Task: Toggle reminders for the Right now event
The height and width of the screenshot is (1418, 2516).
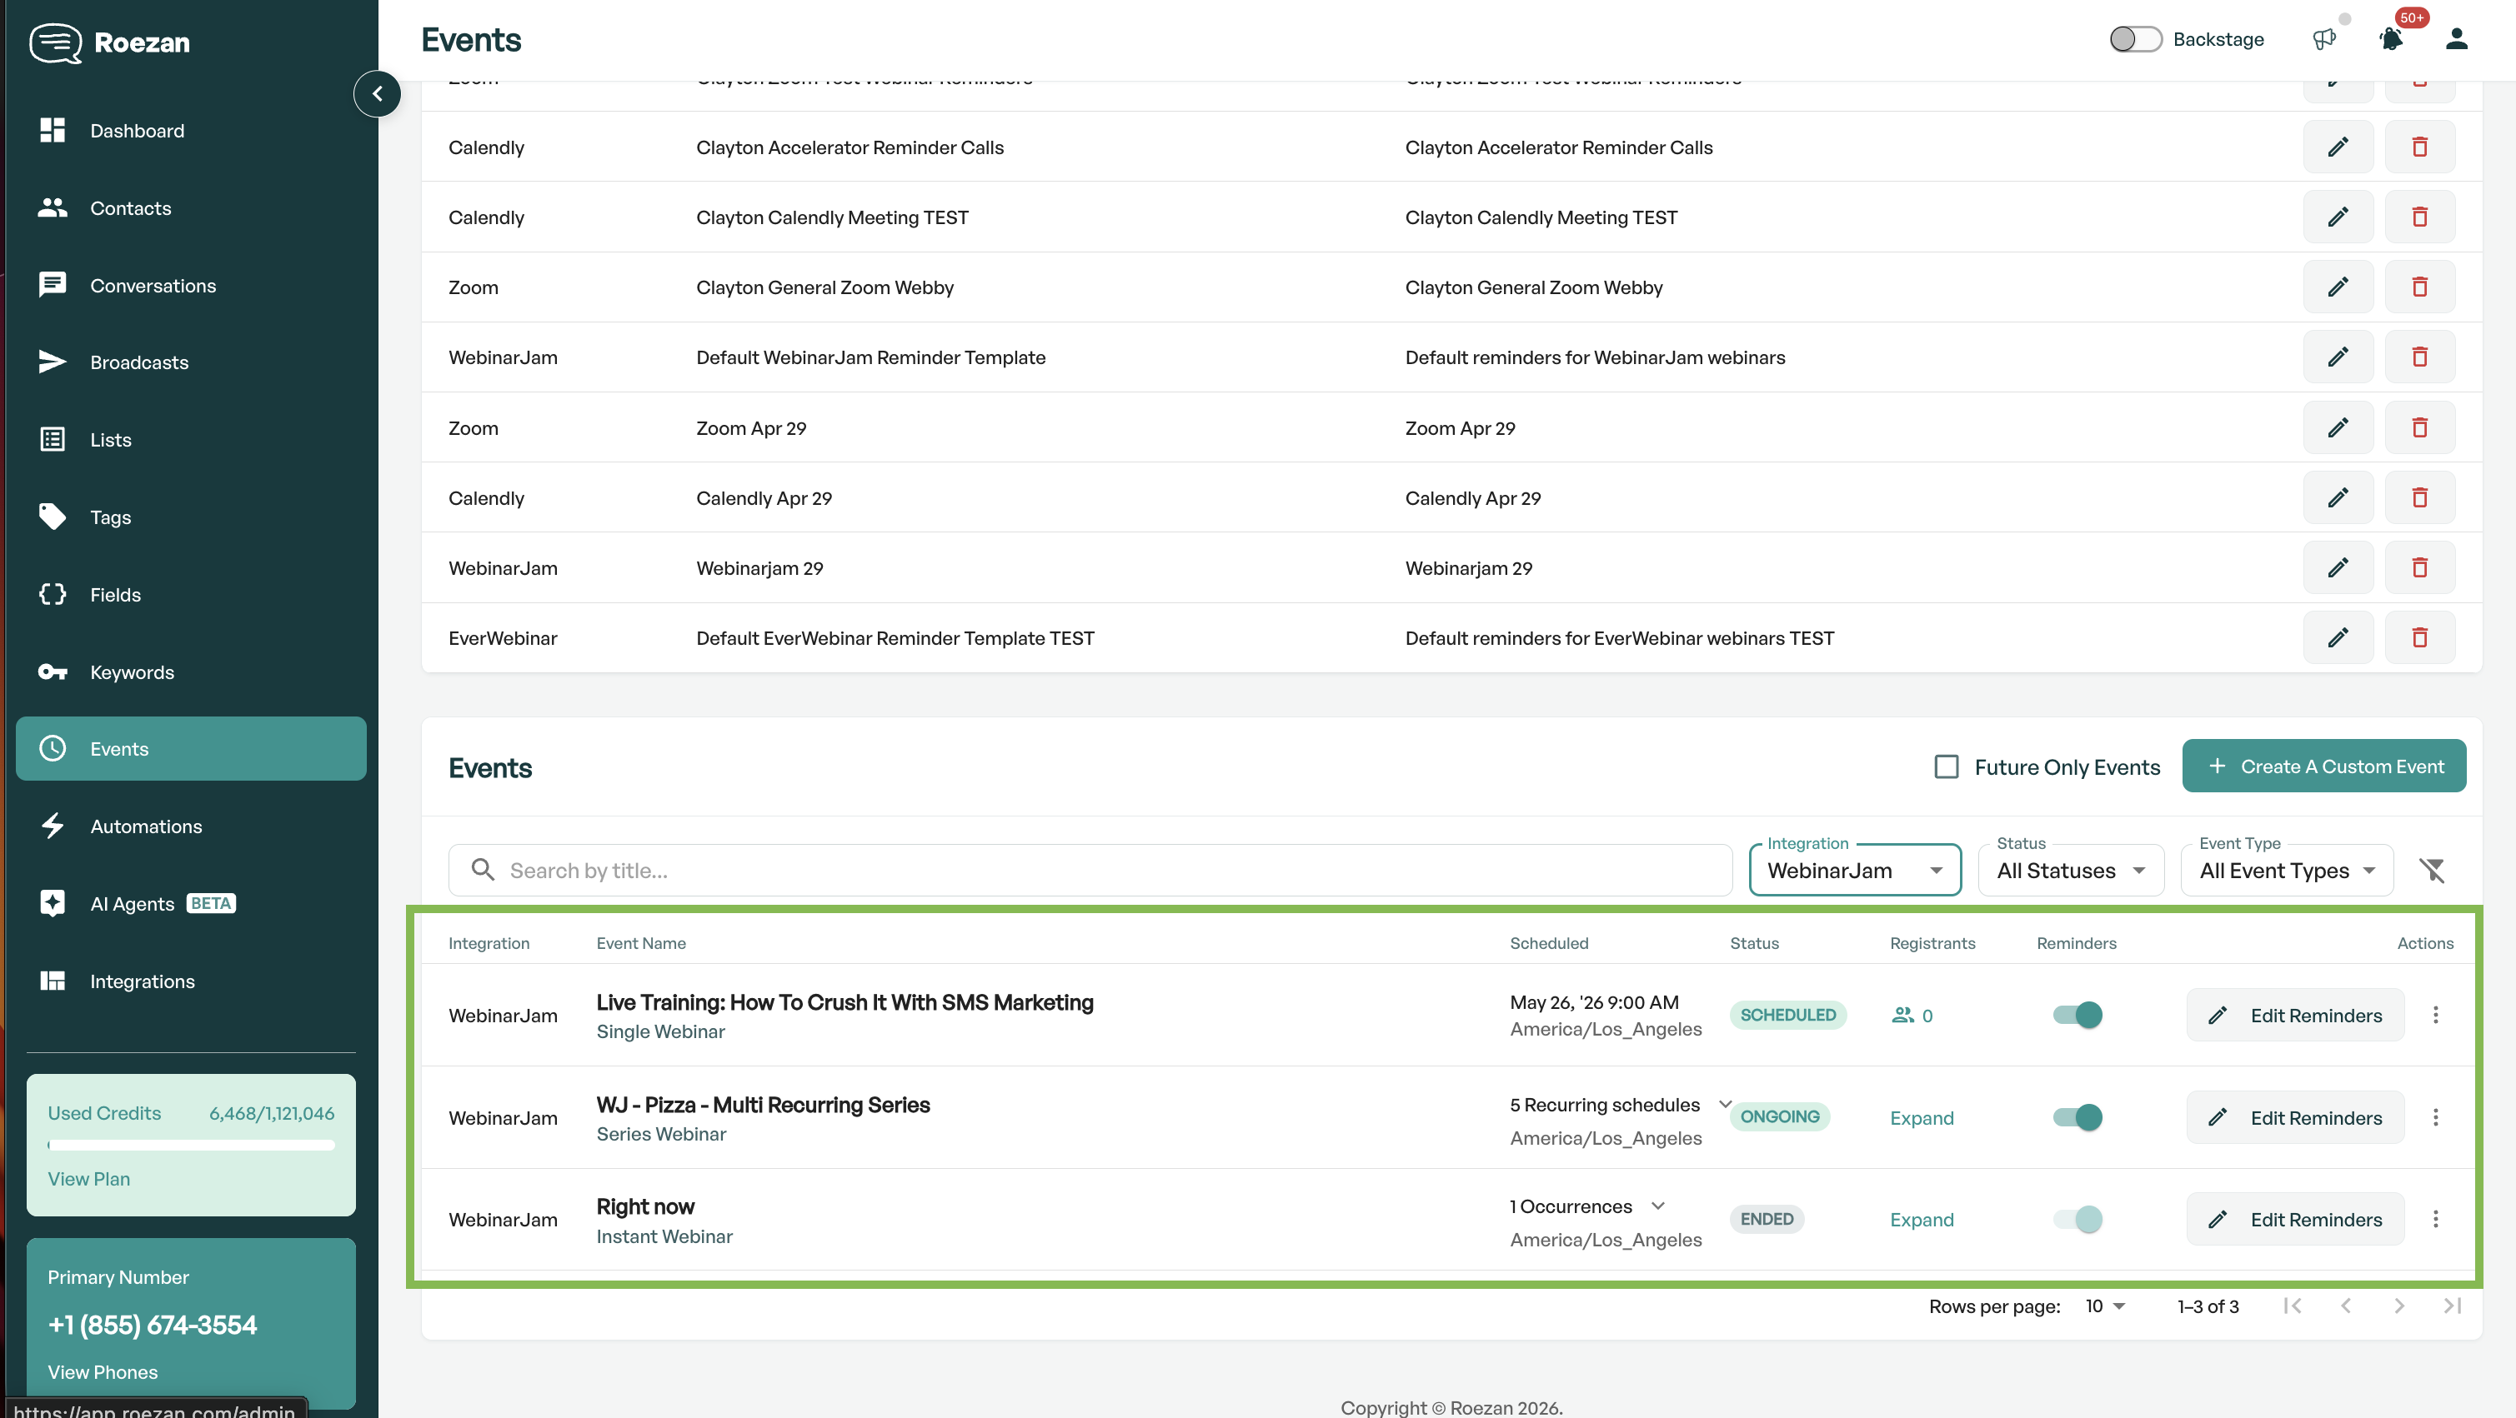Action: coord(2077,1219)
